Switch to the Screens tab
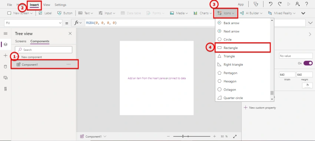315x141 pixels. [21, 41]
